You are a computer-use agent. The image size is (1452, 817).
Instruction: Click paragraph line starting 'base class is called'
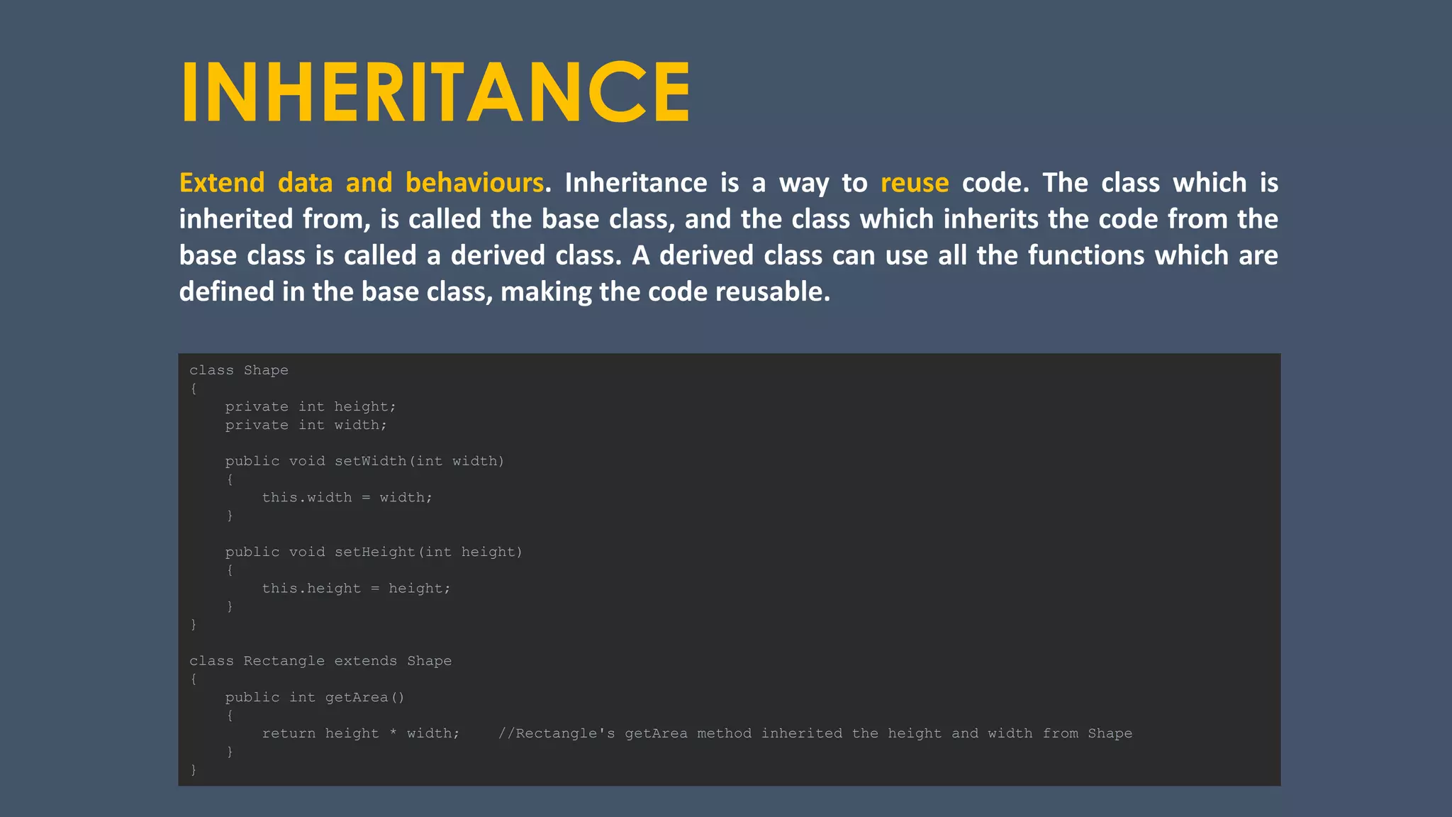[x=729, y=255]
